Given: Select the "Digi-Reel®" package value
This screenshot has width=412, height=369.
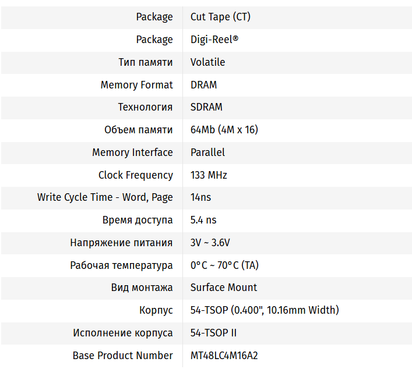Looking at the screenshot, I should 214,40.
